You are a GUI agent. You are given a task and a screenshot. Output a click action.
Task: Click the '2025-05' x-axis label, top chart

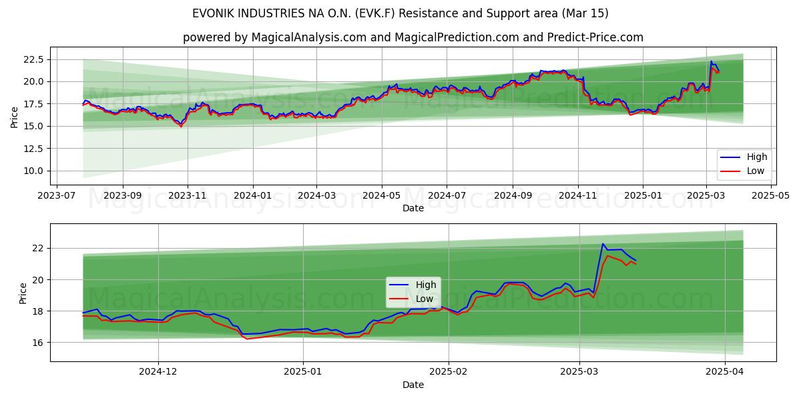coord(771,196)
